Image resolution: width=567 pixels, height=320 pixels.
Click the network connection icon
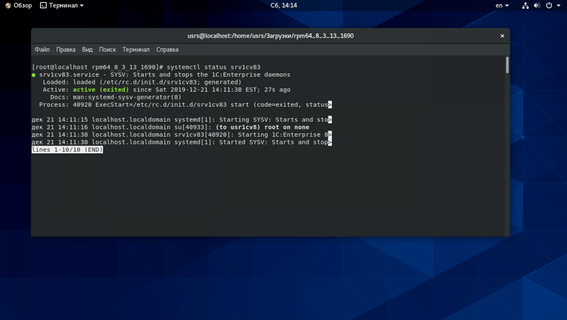[x=525, y=6]
